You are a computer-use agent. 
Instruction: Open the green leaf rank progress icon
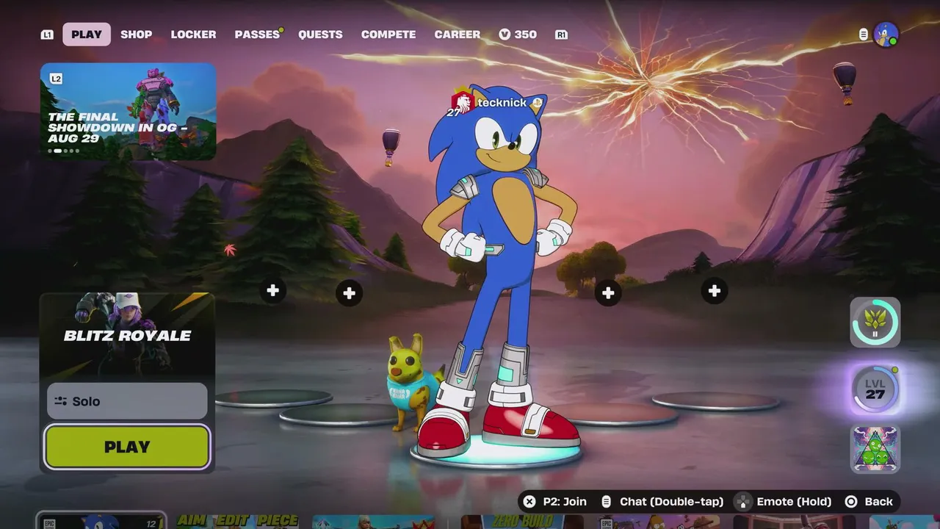point(875,322)
